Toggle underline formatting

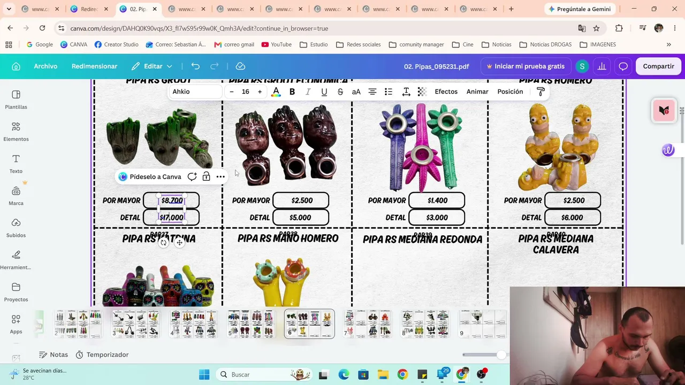(x=324, y=92)
